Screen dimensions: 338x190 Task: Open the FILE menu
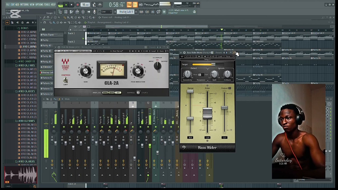click(8, 5)
